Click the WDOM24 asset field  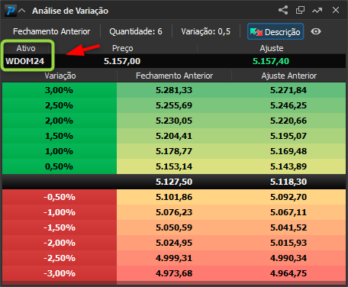[x=25, y=61]
